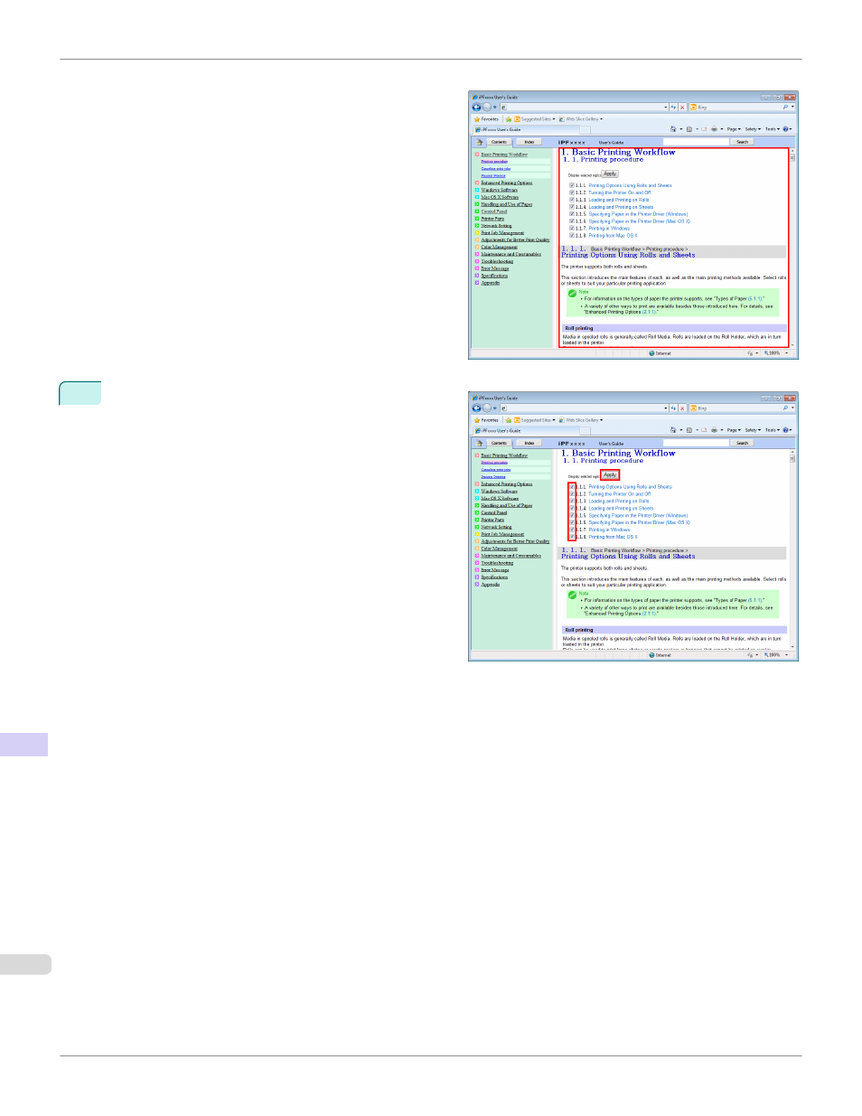
Task: Click Refresh icon in upper browser address bar
Action: click(x=673, y=107)
